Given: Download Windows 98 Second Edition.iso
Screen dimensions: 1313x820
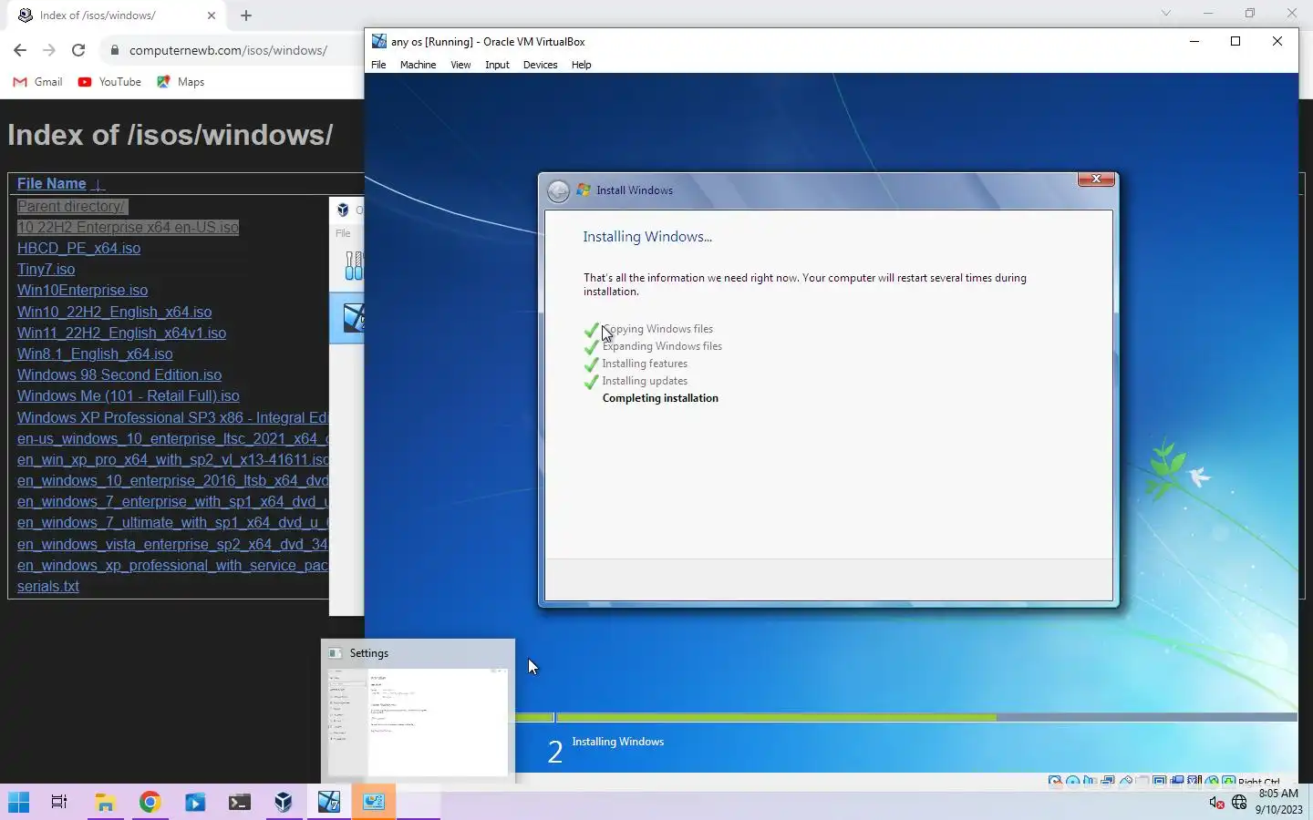Looking at the screenshot, I should pyautogui.click(x=119, y=374).
